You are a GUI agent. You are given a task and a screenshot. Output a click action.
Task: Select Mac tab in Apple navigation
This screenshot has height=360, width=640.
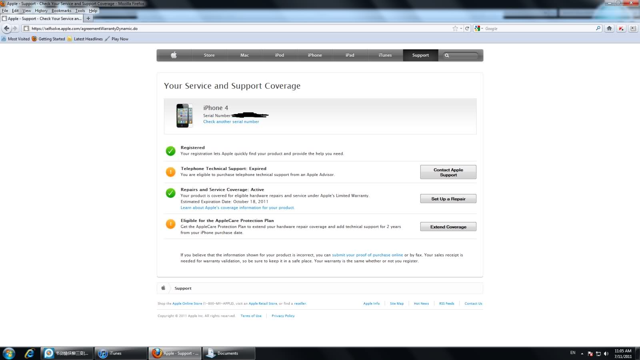[x=244, y=55]
